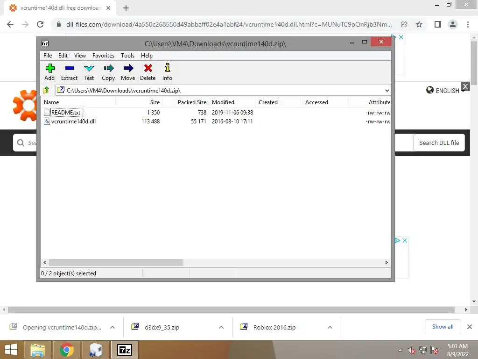Click the Chrome share page icon

click(x=404, y=24)
